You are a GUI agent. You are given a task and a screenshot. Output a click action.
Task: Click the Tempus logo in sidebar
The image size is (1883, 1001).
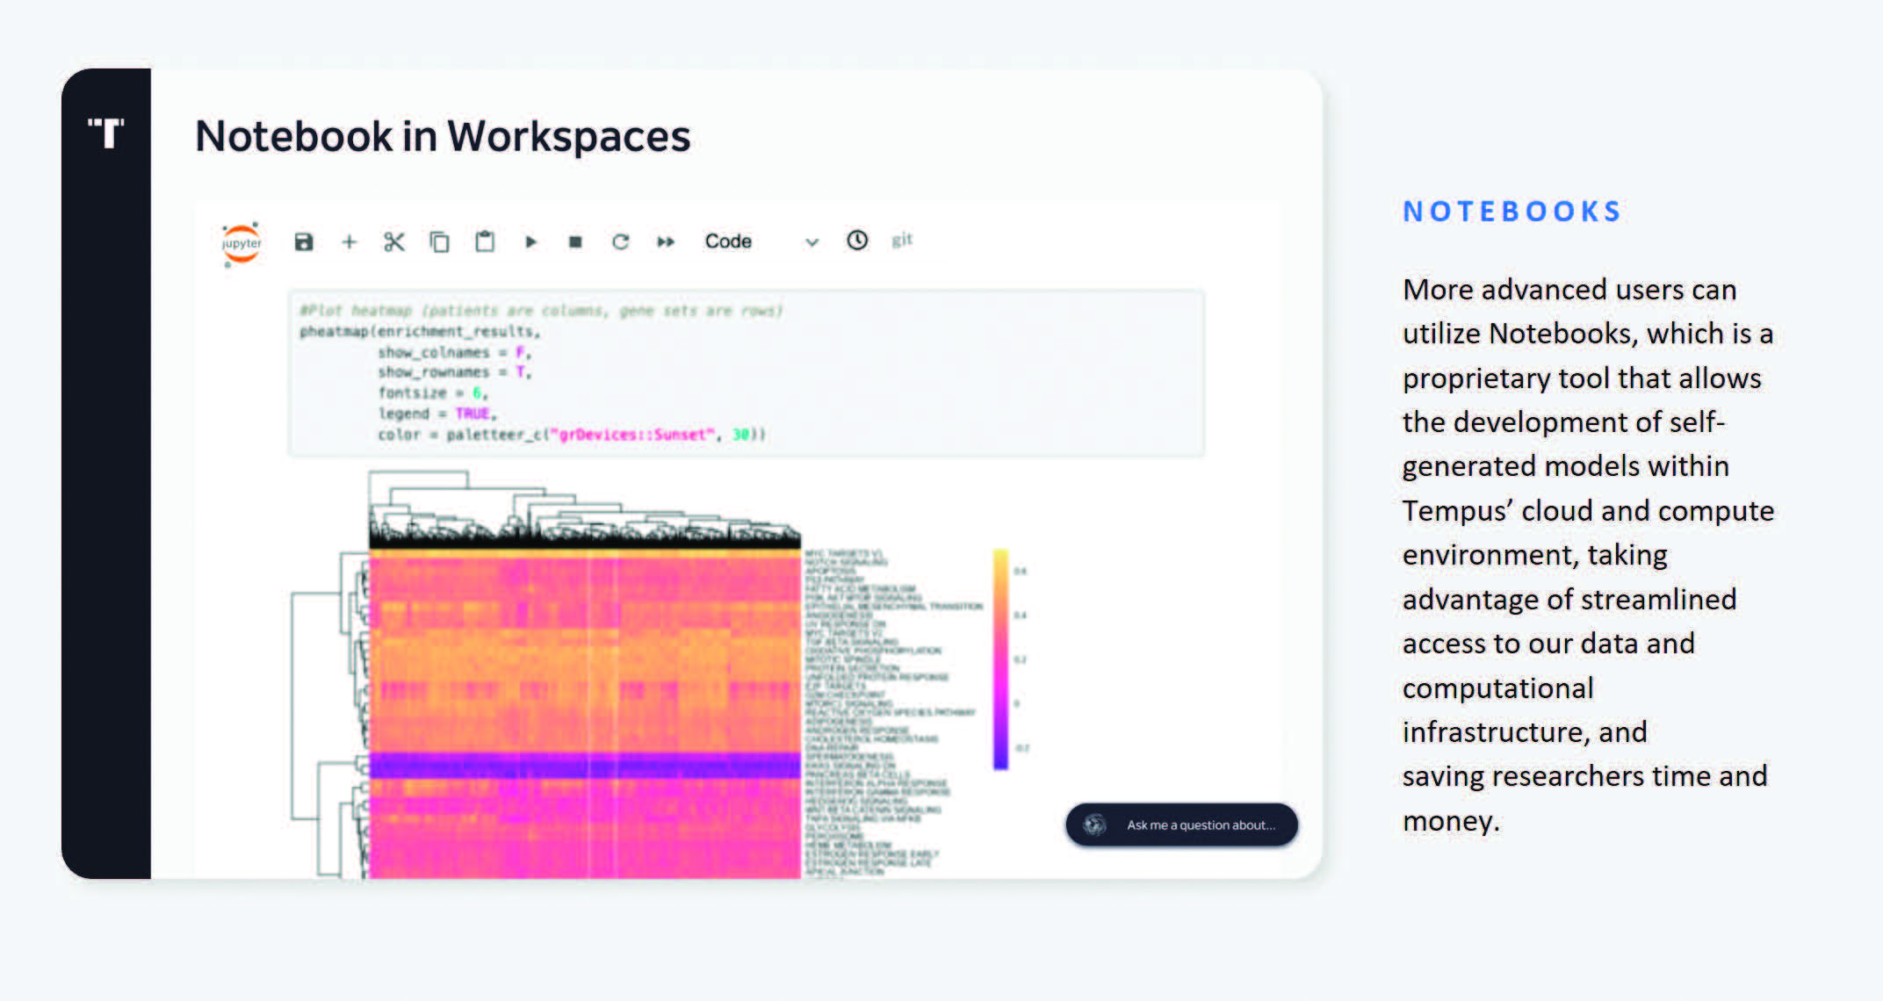[106, 133]
